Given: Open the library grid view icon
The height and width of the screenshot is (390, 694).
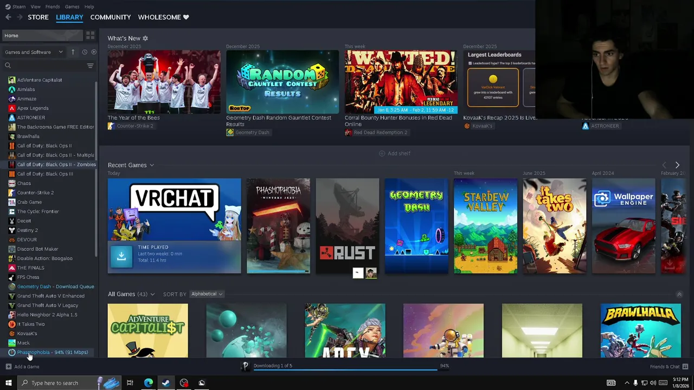Looking at the screenshot, I should [90, 35].
